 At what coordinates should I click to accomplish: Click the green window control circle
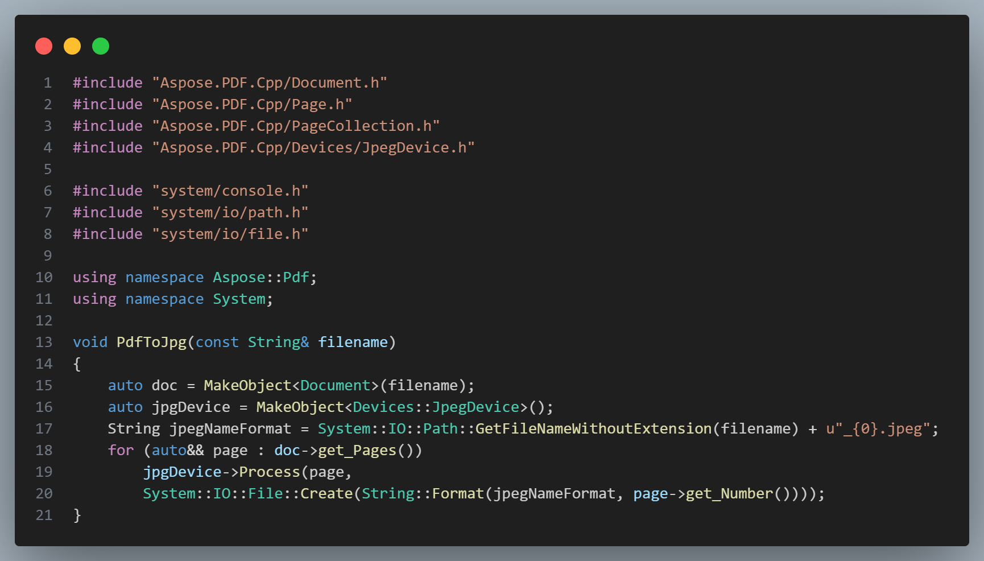[x=101, y=46]
